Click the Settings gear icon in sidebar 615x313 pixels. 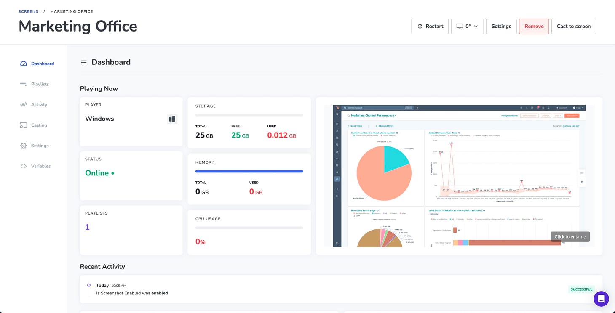pyautogui.click(x=24, y=146)
